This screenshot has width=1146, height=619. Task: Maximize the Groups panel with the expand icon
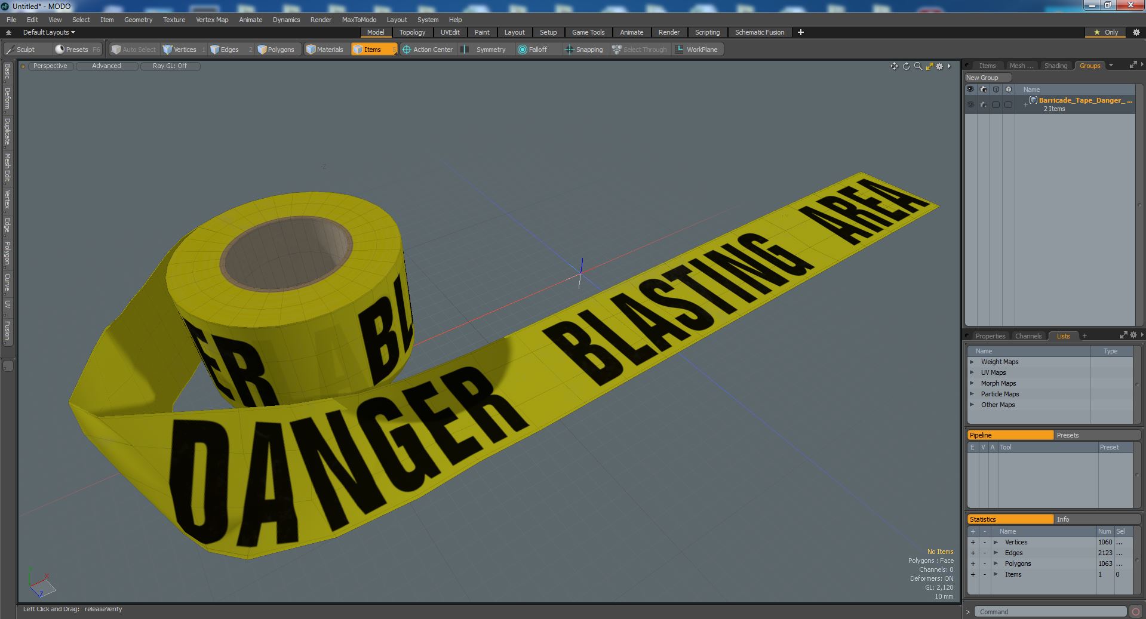tap(1133, 65)
